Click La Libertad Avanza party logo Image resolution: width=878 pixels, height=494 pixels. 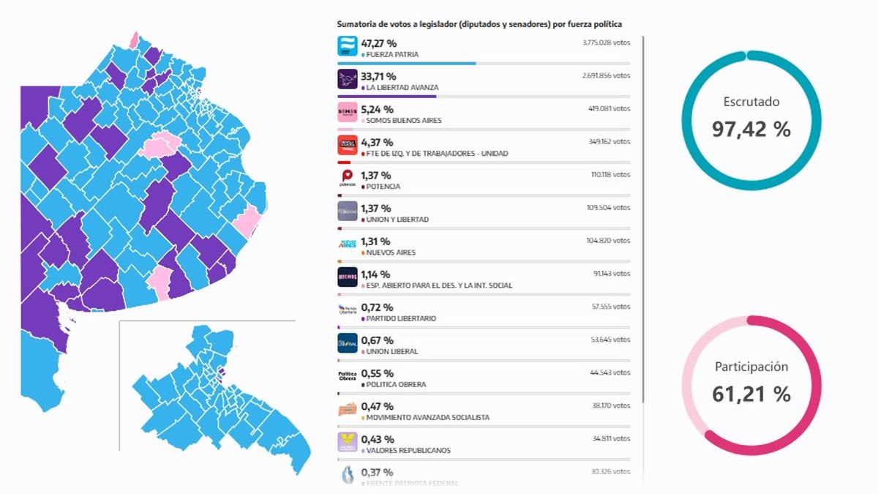click(x=348, y=80)
